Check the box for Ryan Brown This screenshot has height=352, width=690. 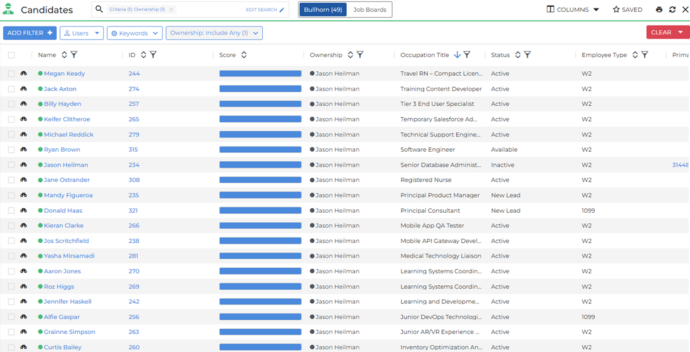coord(11,149)
